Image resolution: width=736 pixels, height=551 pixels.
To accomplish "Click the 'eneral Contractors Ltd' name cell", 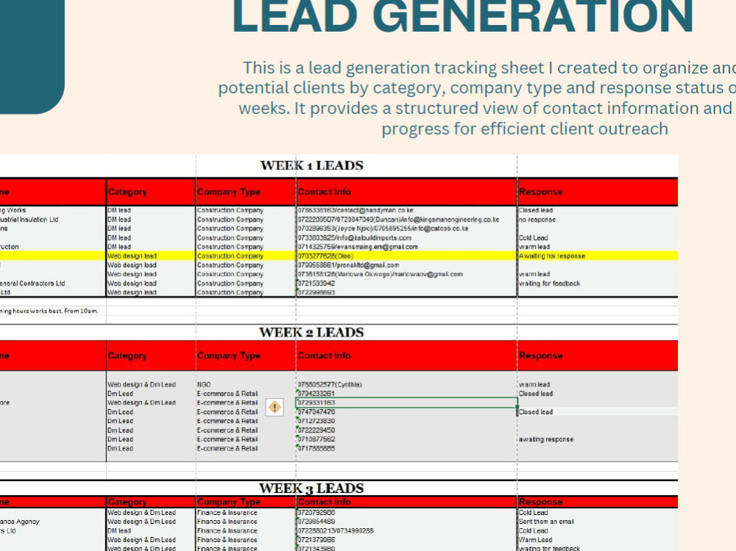I will pos(52,283).
